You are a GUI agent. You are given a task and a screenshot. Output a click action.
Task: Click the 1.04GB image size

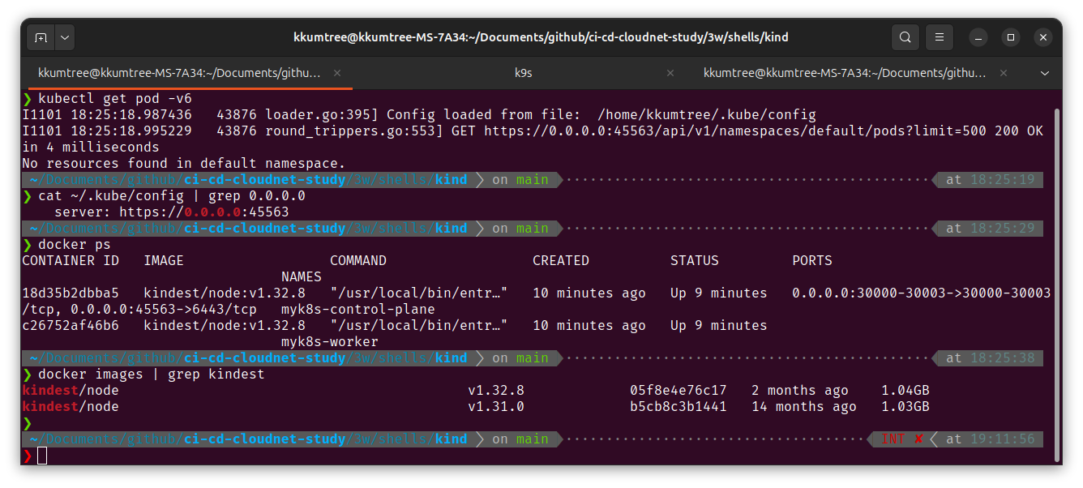[905, 391]
